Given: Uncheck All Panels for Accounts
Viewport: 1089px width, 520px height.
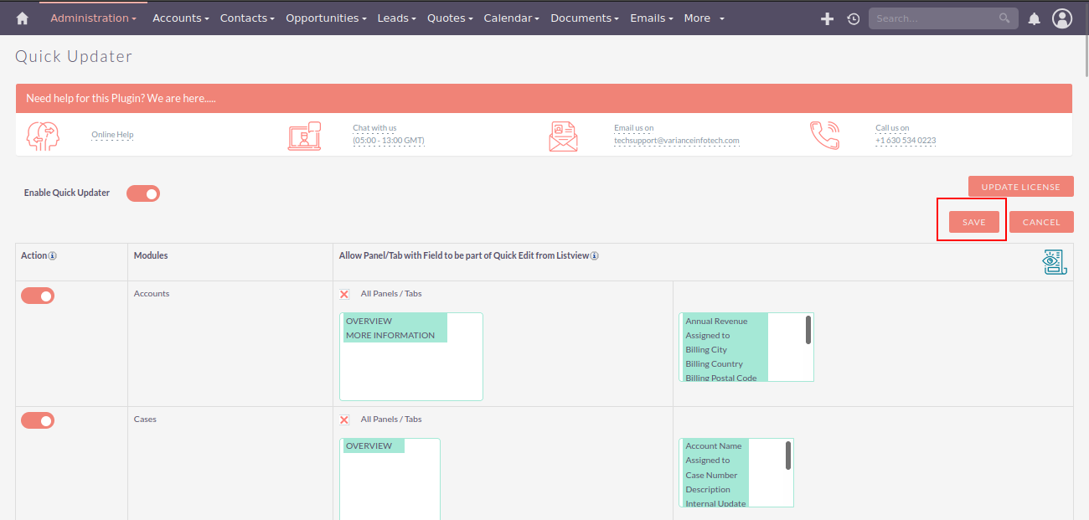Looking at the screenshot, I should 344,294.
